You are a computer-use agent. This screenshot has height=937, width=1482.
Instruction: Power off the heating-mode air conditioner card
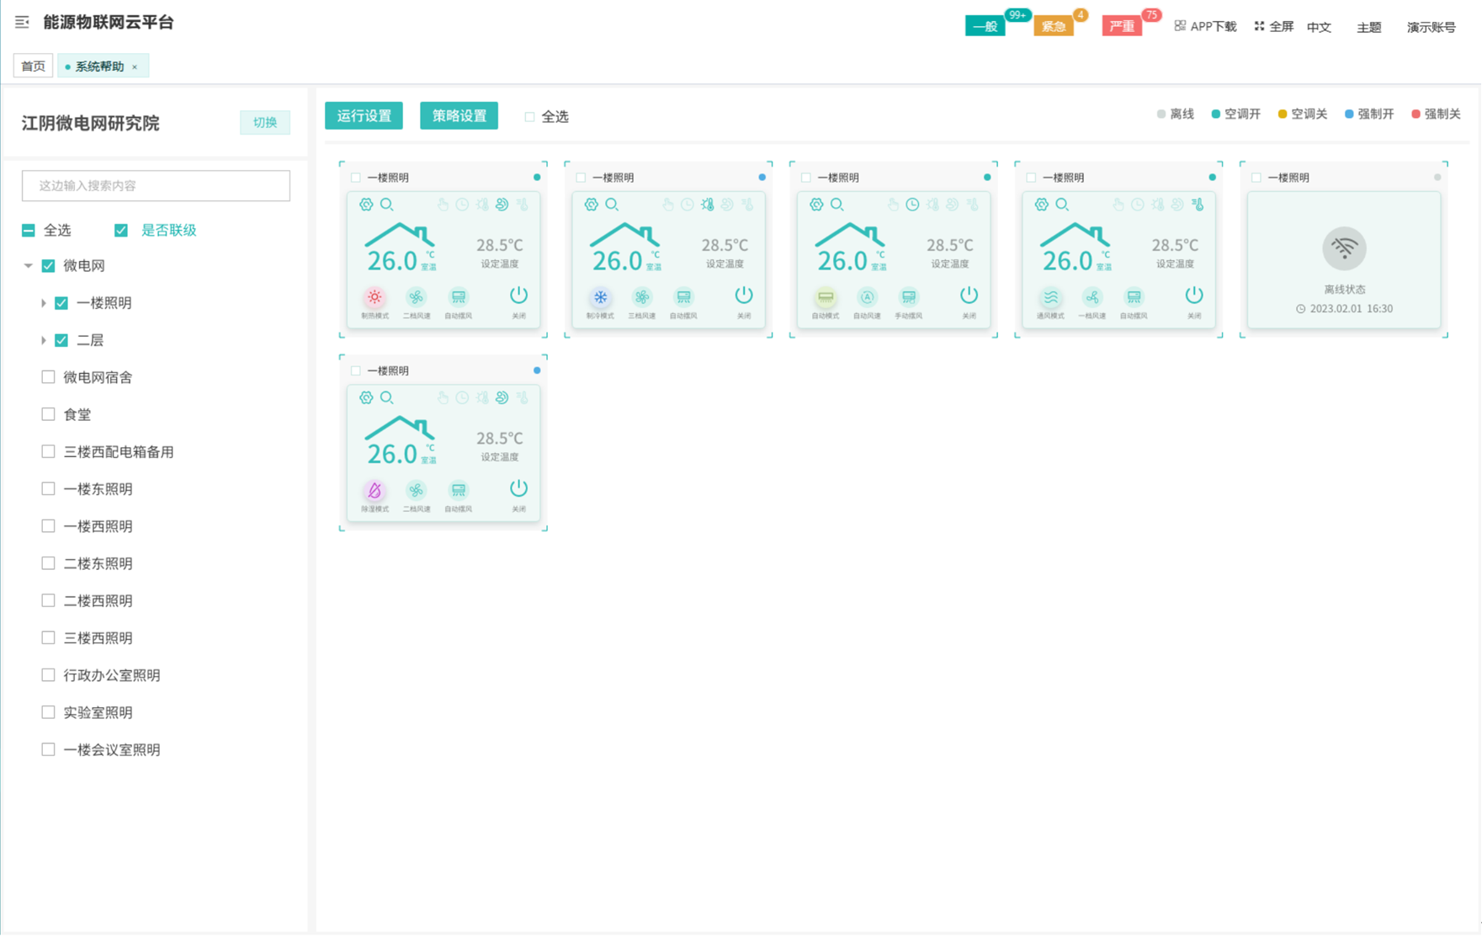tap(518, 295)
